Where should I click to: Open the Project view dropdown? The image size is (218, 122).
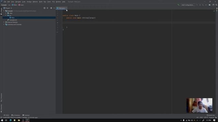pyautogui.click(x=8, y=8)
